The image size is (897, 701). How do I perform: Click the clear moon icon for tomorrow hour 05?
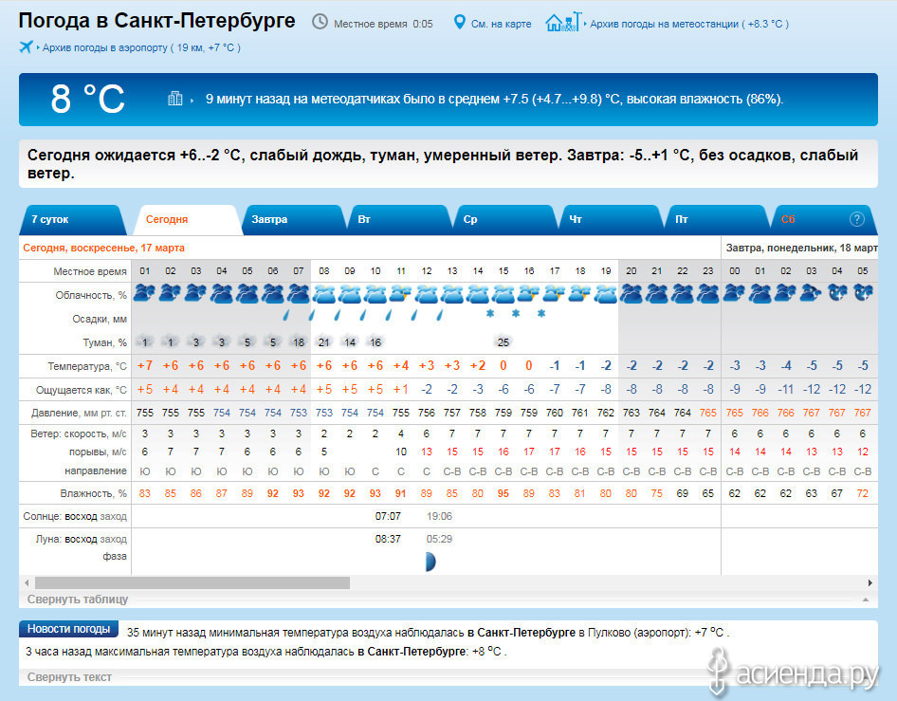pyautogui.click(x=863, y=293)
